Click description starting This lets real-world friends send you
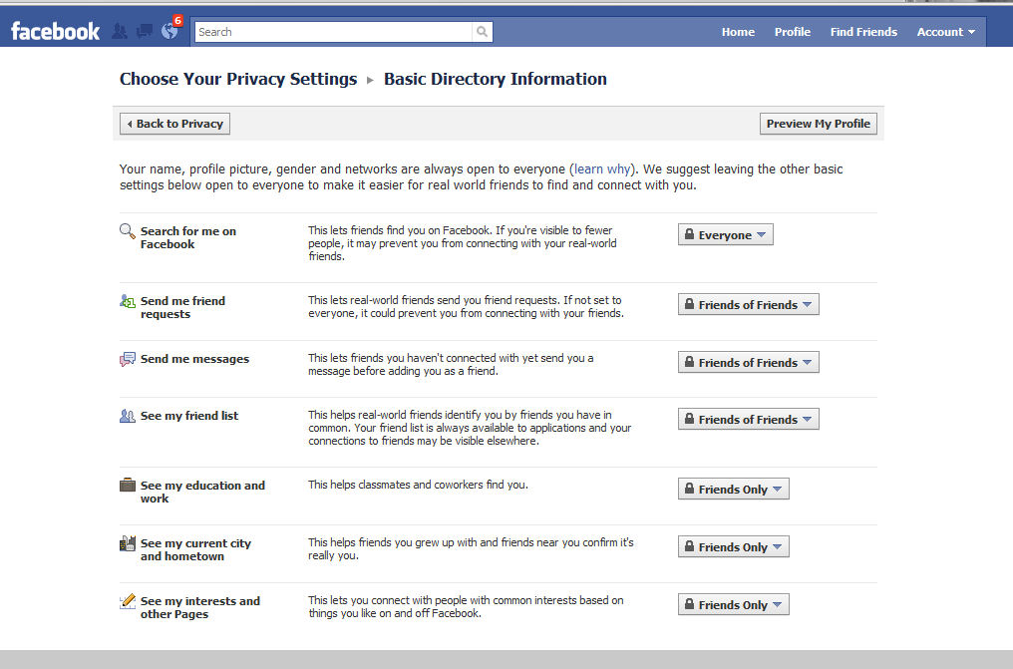The width and height of the screenshot is (1013, 669). click(466, 307)
